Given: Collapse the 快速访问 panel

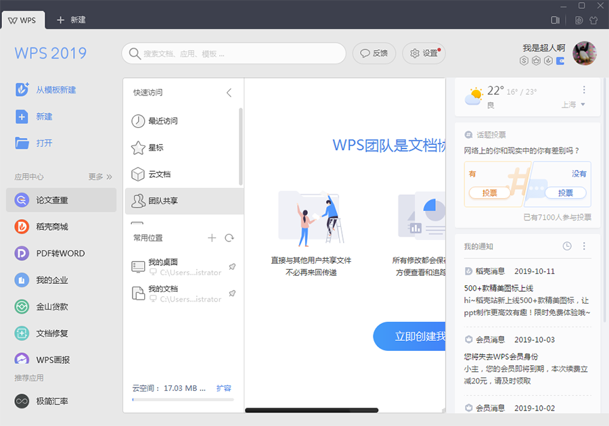Looking at the screenshot, I should (229, 93).
